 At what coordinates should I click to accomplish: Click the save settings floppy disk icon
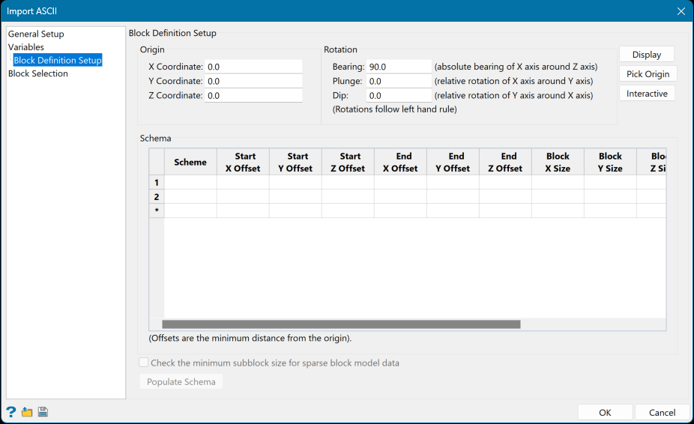point(43,412)
